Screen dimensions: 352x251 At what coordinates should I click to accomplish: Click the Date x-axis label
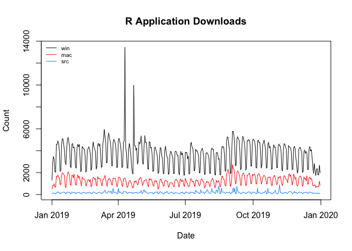tap(185, 236)
